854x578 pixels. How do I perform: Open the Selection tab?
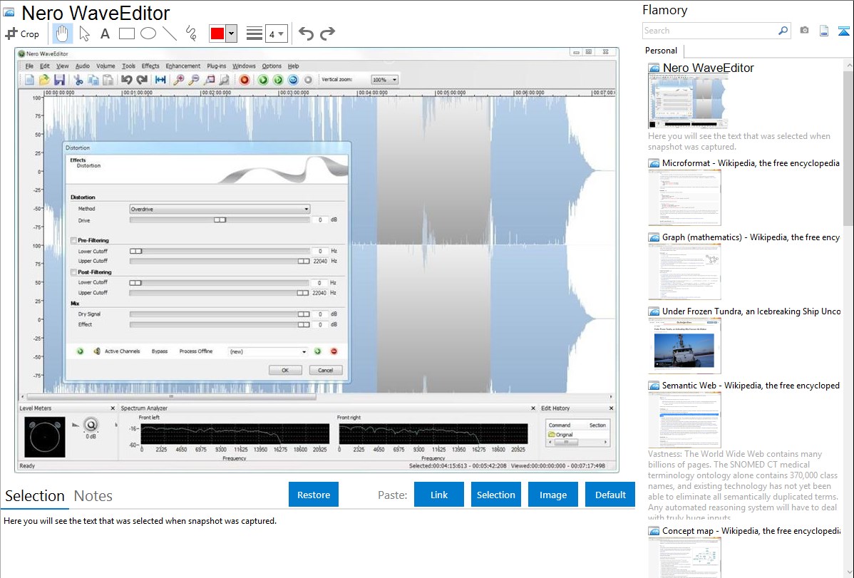[x=35, y=496]
